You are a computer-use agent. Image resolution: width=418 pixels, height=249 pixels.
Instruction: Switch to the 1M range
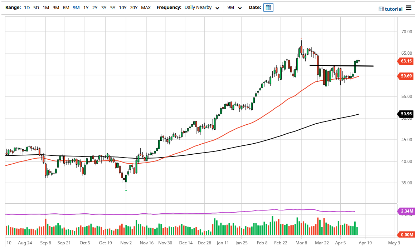click(45, 8)
